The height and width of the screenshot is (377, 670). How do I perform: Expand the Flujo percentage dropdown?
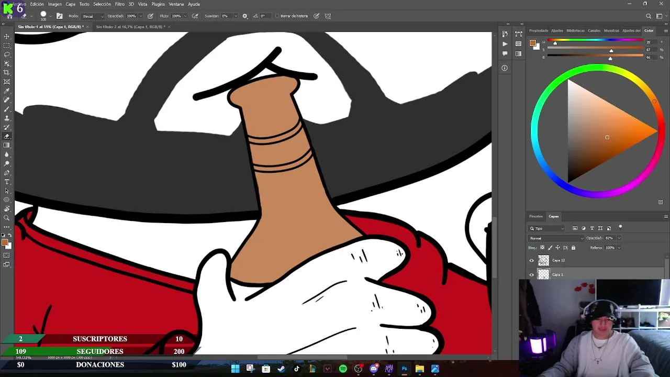tap(184, 16)
